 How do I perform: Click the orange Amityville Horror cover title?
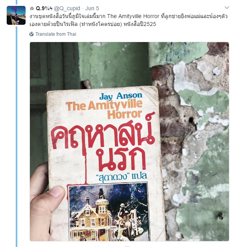[104, 109]
